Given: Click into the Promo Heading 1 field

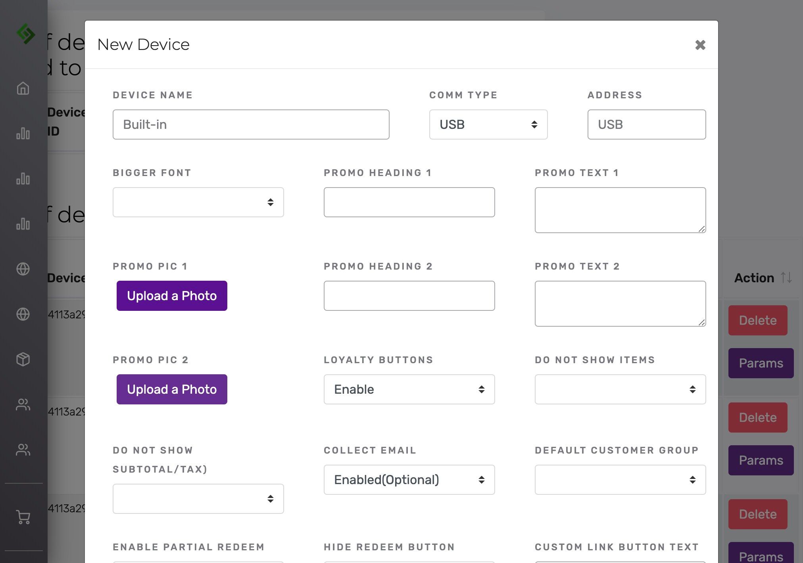Looking at the screenshot, I should [x=409, y=202].
